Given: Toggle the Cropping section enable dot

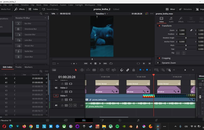Looking at the screenshot, I should coord(159,58).
